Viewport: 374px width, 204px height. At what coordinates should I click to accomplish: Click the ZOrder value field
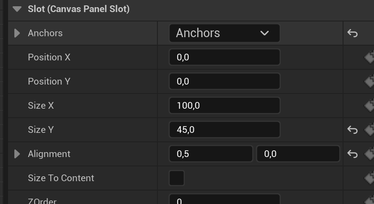click(224, 200)
